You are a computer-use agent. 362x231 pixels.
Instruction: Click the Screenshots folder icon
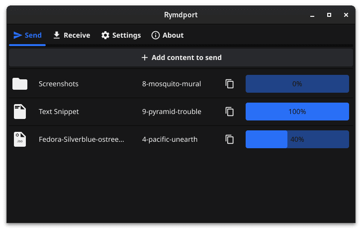point(20,84)
